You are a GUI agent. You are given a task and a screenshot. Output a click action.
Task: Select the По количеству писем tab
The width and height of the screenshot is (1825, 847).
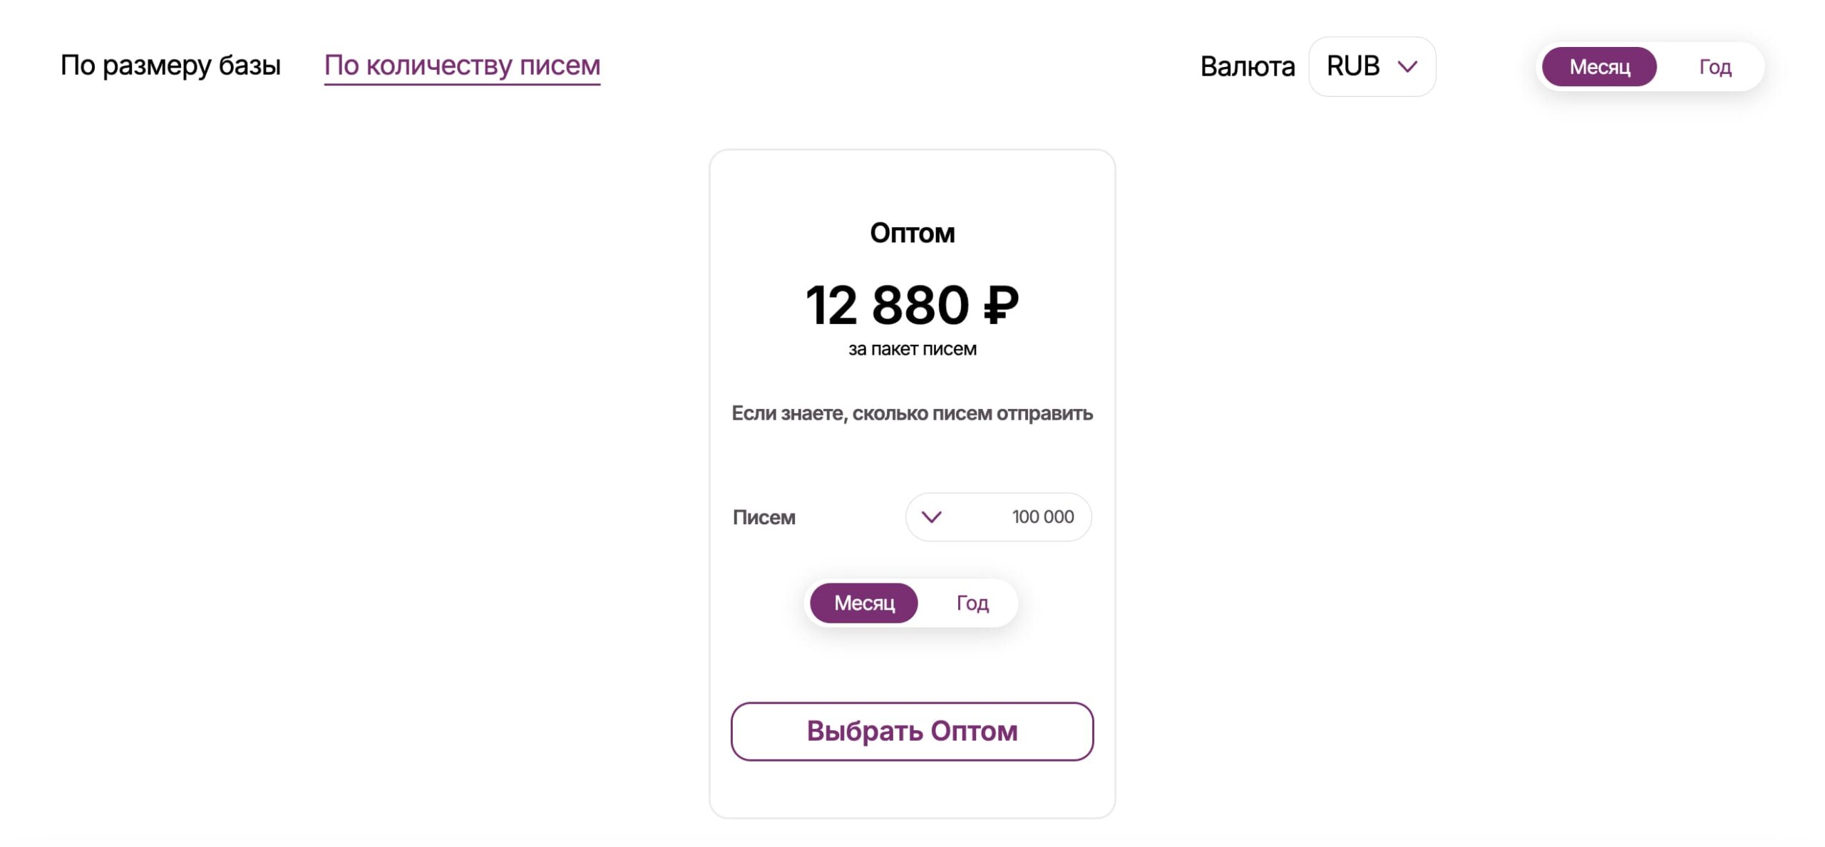[x=462, y=66]
